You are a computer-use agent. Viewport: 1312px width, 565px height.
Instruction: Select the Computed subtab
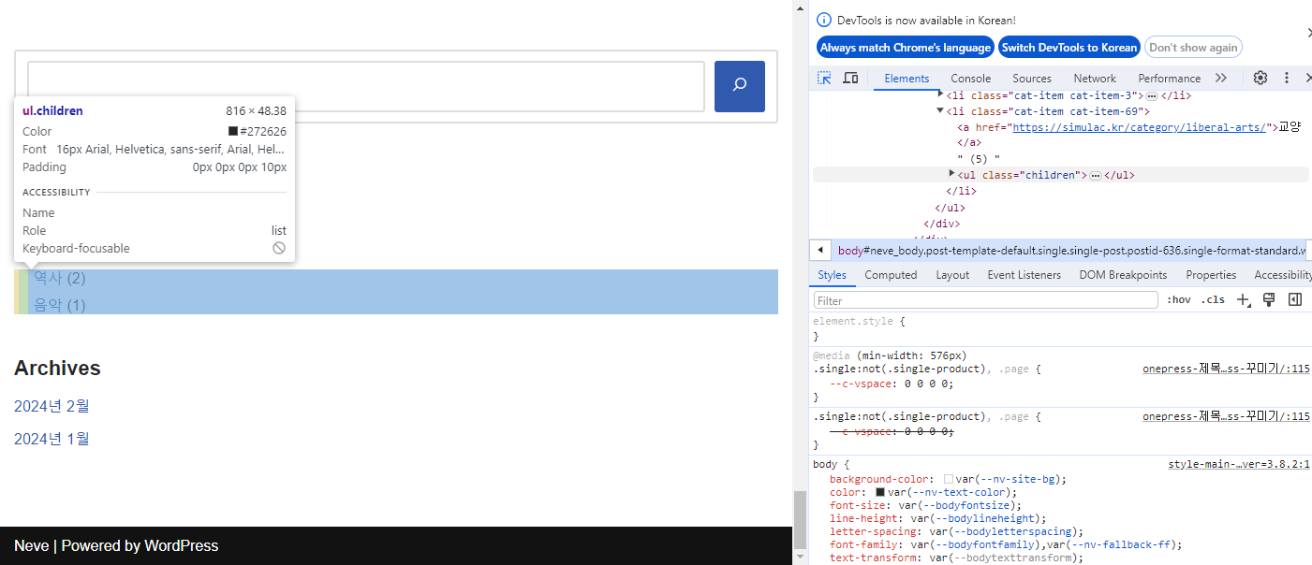pyautogui.click(x=891, y=275)
